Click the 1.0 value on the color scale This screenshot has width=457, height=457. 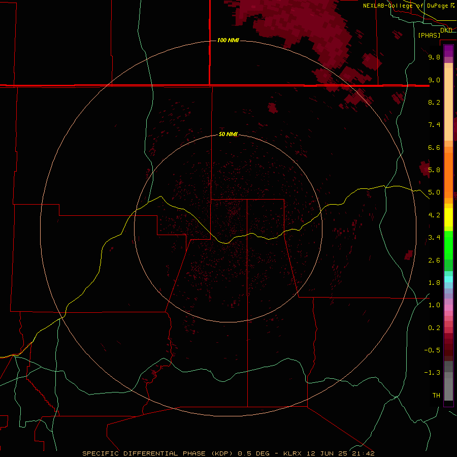click(x=434, y=305)
